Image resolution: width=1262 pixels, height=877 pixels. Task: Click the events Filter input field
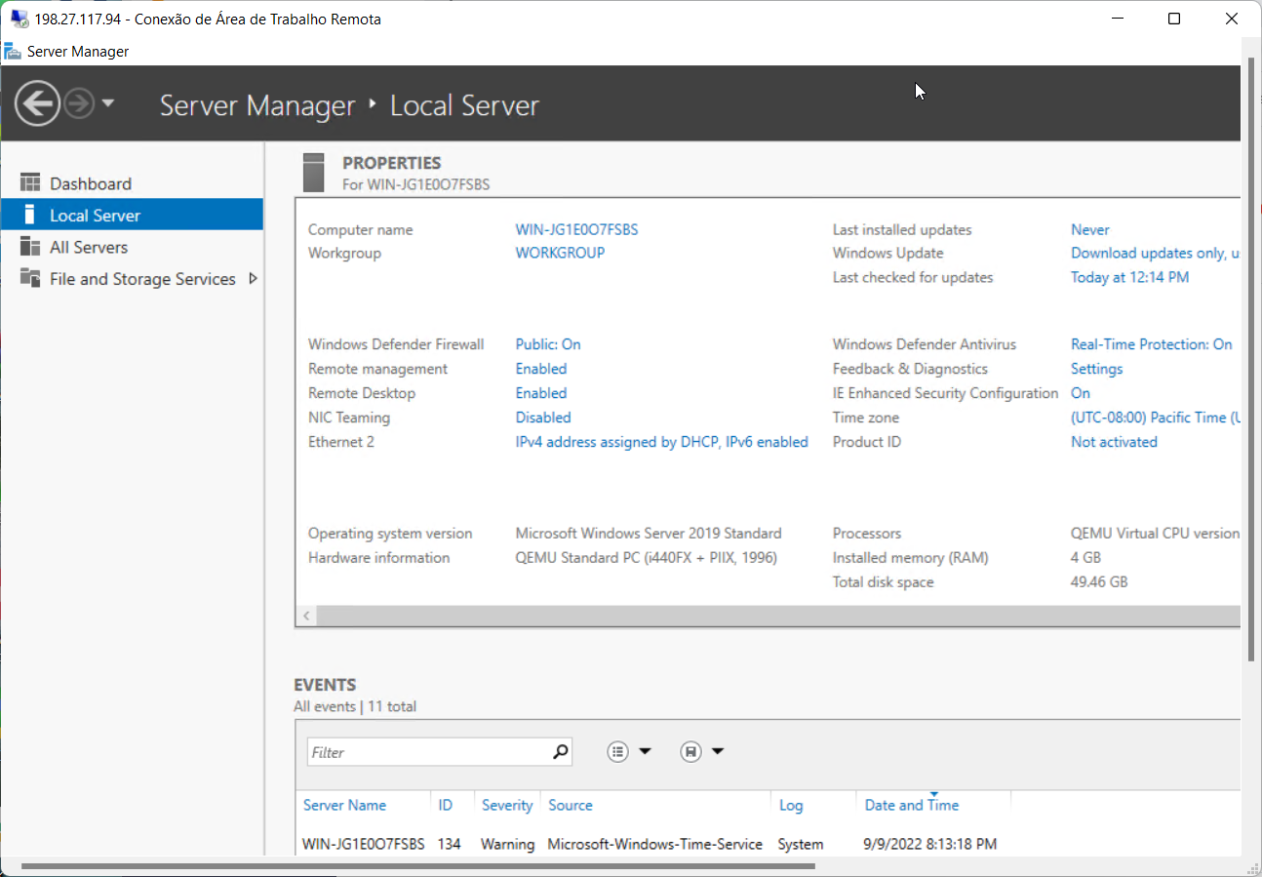[x=429, y=752]
